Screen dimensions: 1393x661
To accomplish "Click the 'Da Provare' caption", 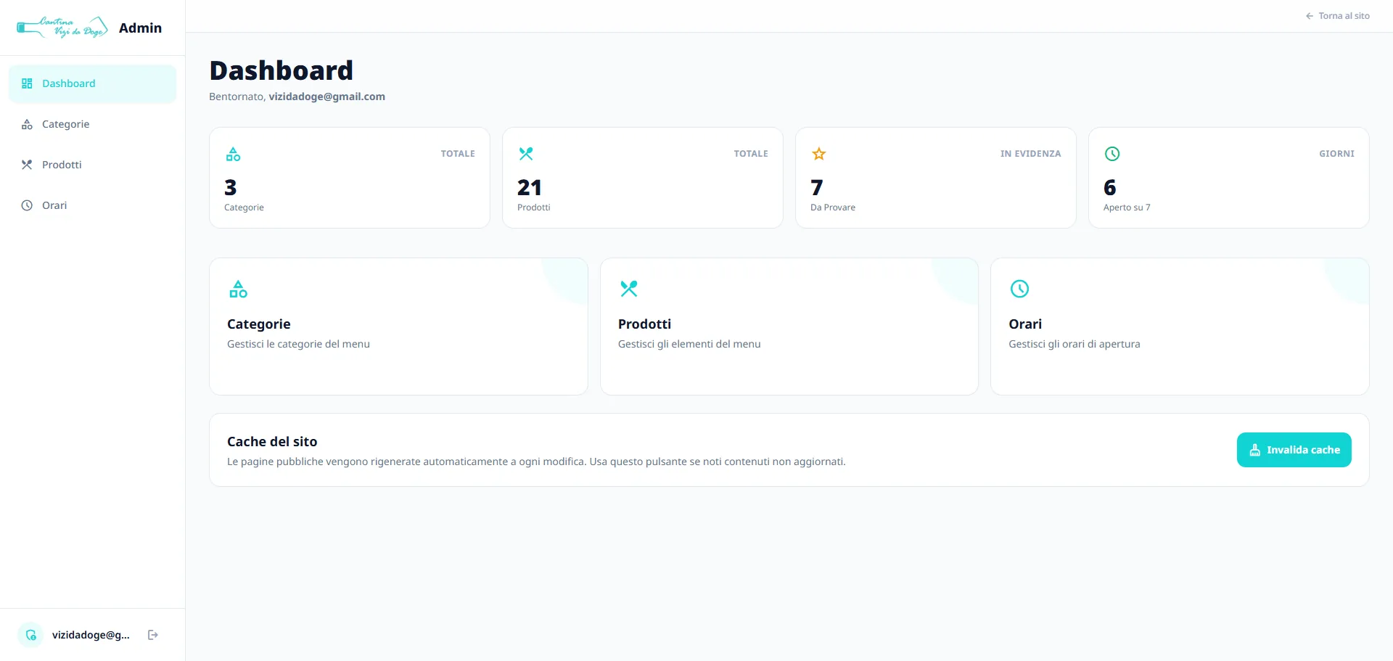I will click(x=833, y=208).
